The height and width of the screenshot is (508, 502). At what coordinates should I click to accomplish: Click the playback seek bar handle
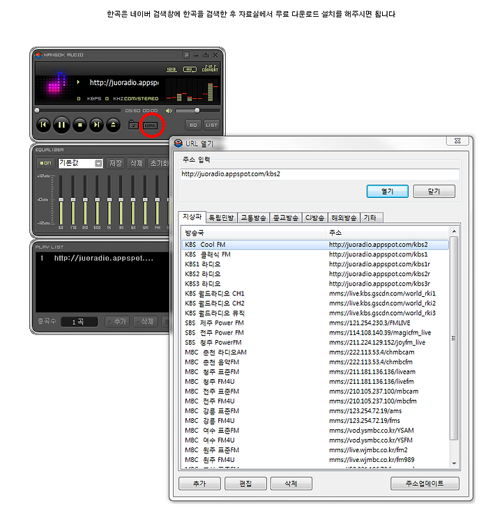pos(37,111)
